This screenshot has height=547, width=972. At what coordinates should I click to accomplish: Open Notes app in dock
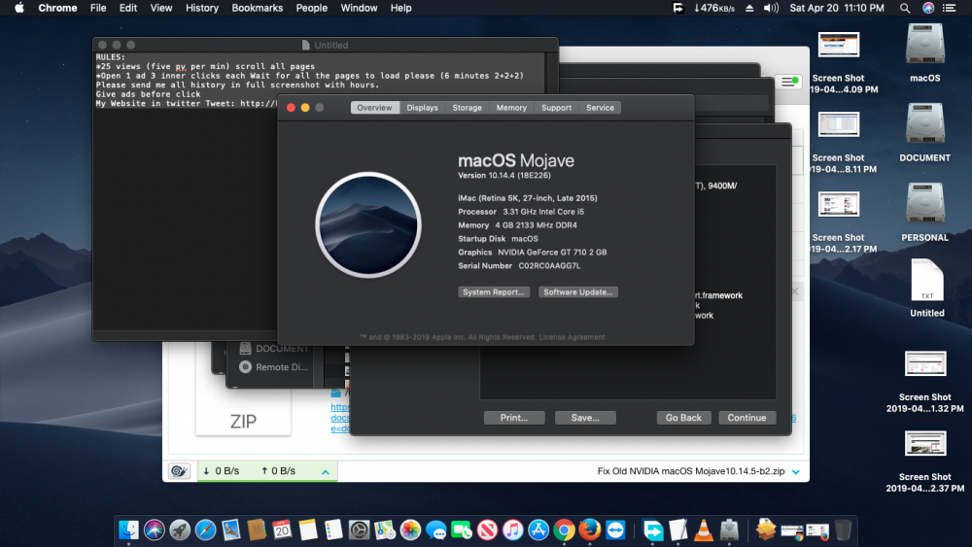coord(307,530)
